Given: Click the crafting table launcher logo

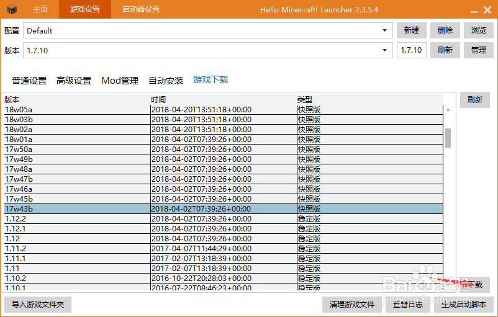Looking at the screenshot, I should click(x=11, y=9).
